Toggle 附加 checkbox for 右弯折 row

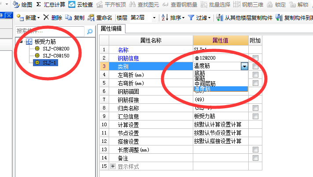(255, 83)
